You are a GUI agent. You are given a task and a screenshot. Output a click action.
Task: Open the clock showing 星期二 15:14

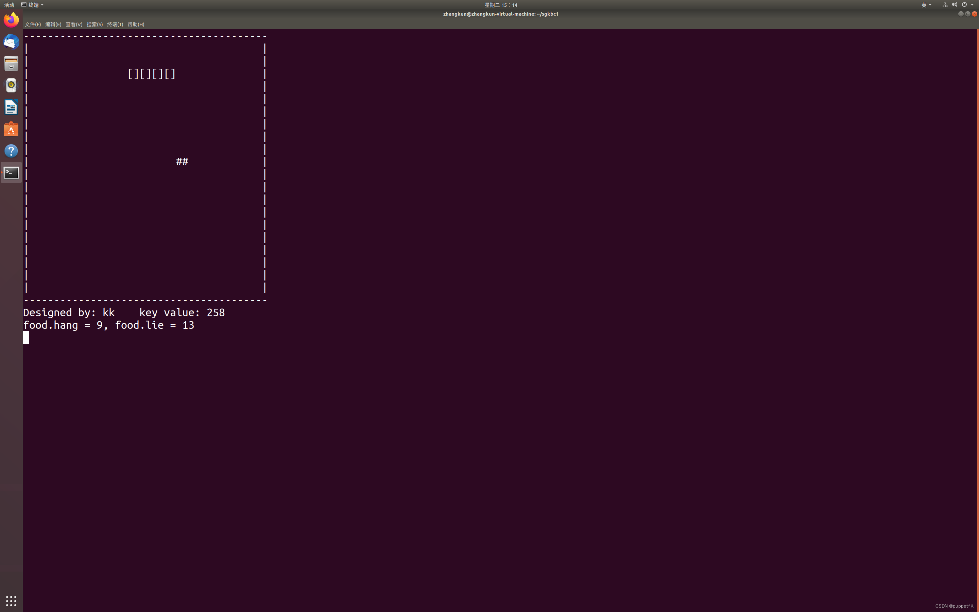click(501, 5)
